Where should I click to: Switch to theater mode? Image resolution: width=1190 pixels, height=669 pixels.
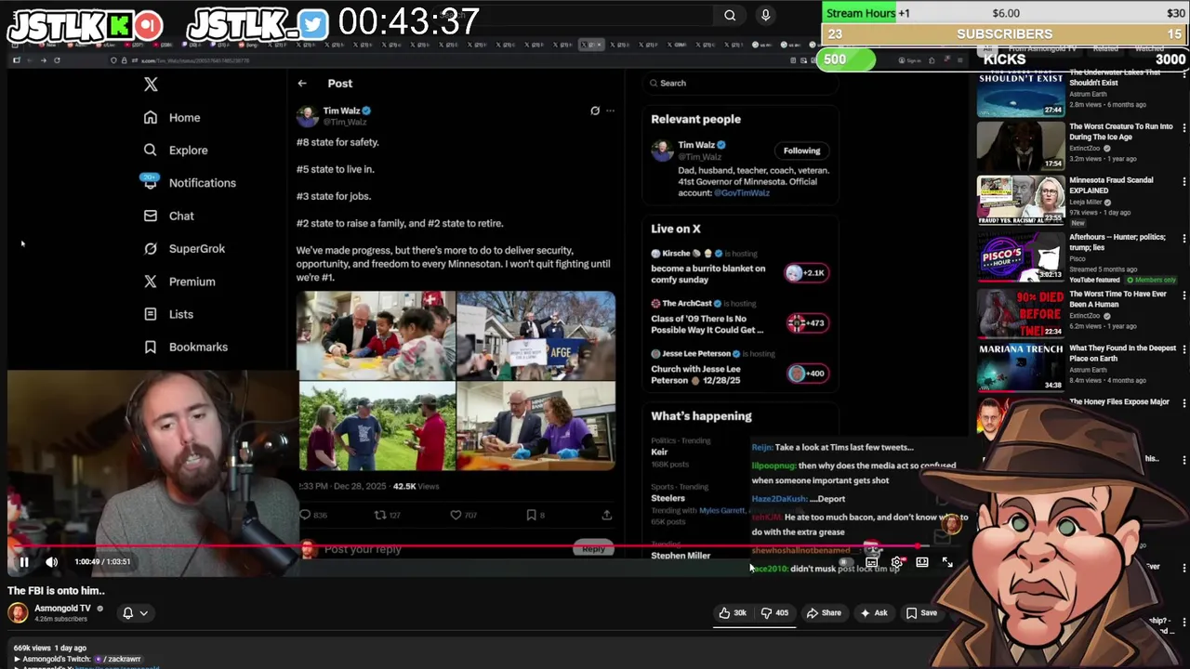click(921, 562)
